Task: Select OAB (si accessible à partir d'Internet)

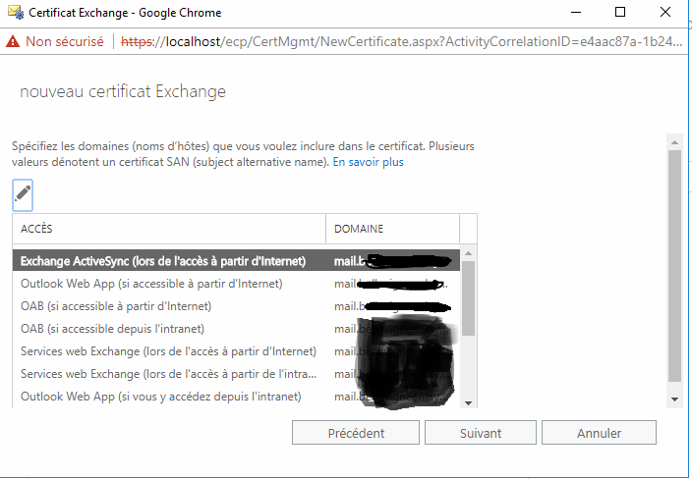Action: click(x=236, y=306)
